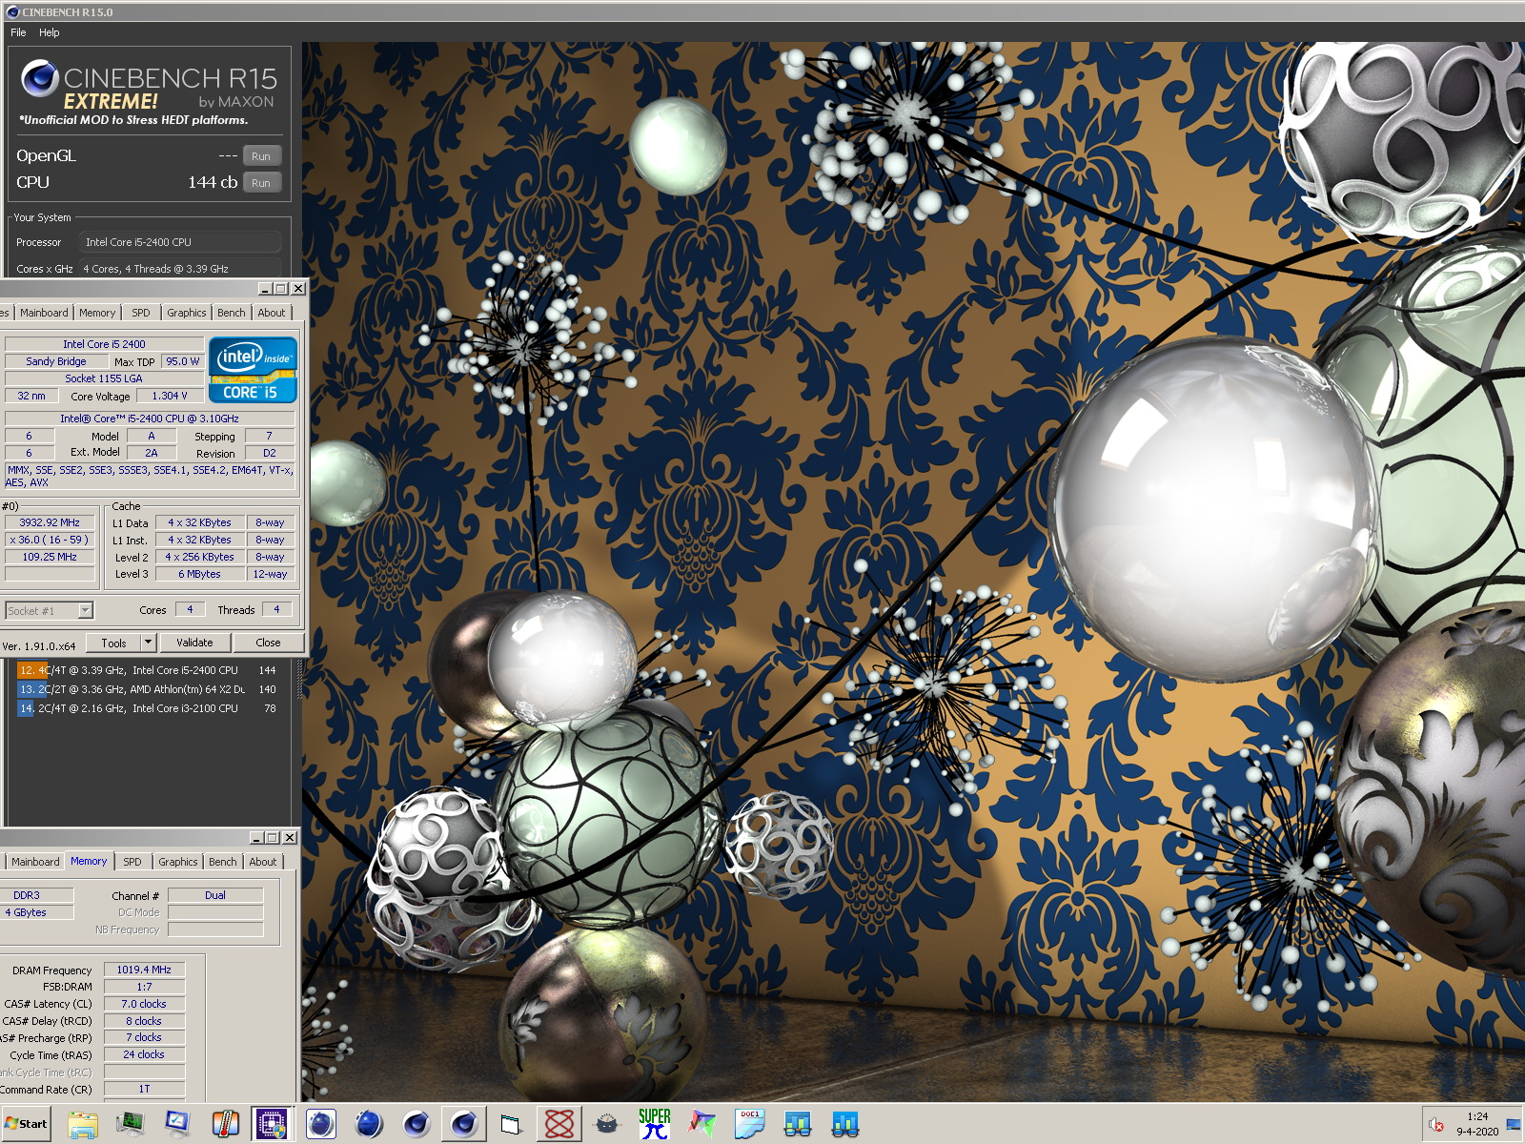Open Windows Explorer folder icon in taskbar
Image resolution: width=1525 pixels, height=1144 pixels.
(83, 1125)
